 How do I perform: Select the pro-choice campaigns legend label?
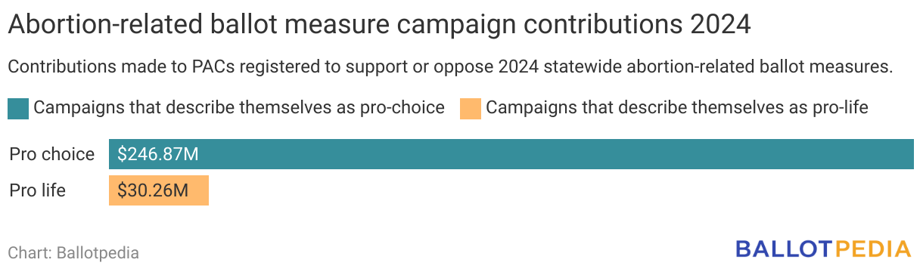point(239,108)
